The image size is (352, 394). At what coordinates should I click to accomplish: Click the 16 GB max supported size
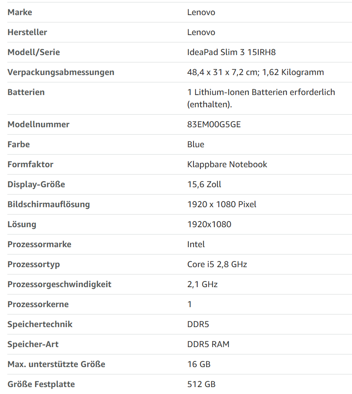pos(199,364)
